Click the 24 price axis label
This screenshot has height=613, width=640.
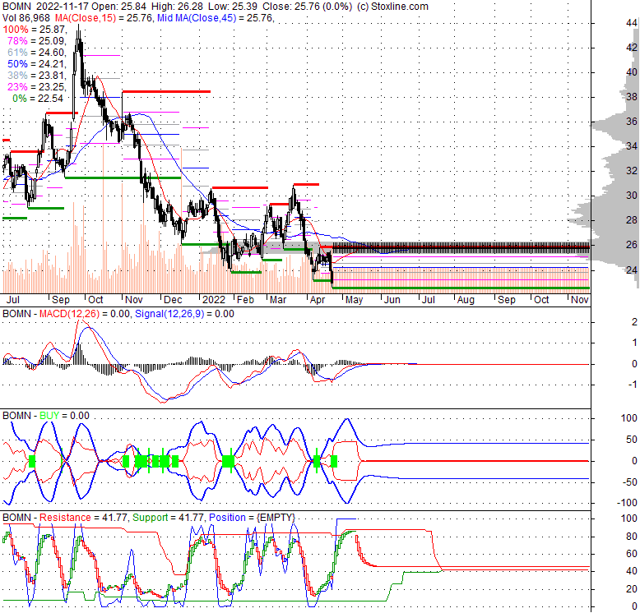[632, 270]
